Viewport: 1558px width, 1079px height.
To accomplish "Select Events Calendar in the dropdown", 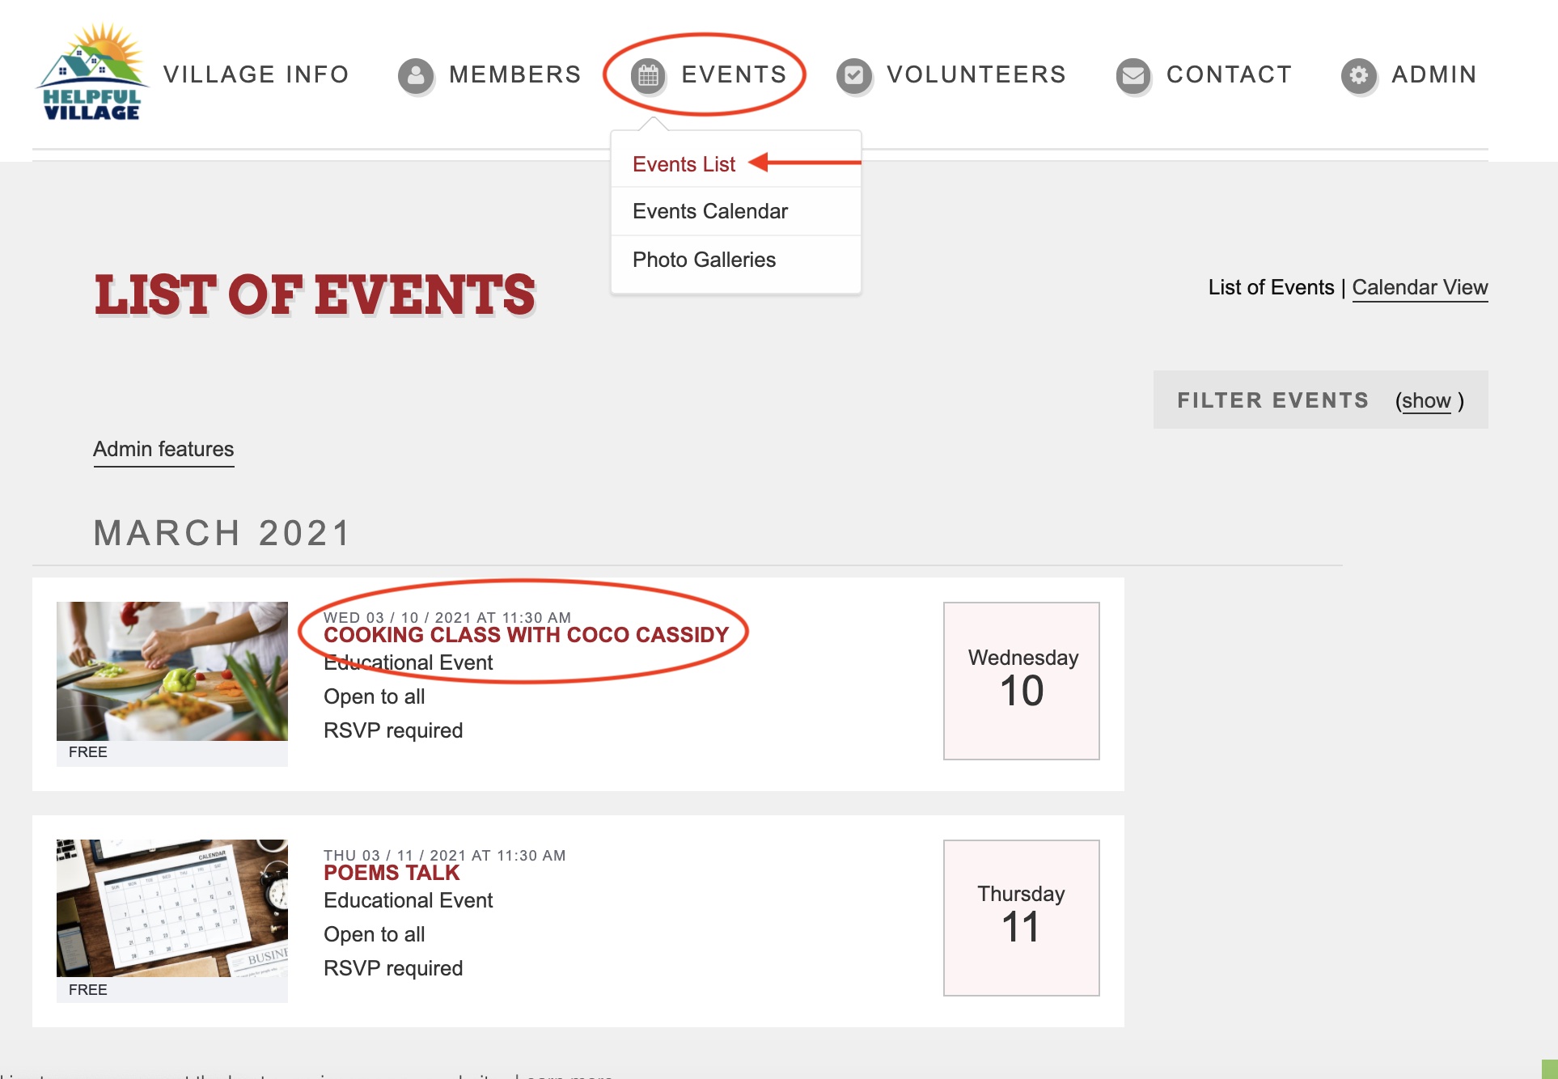I will pos(709,211).
